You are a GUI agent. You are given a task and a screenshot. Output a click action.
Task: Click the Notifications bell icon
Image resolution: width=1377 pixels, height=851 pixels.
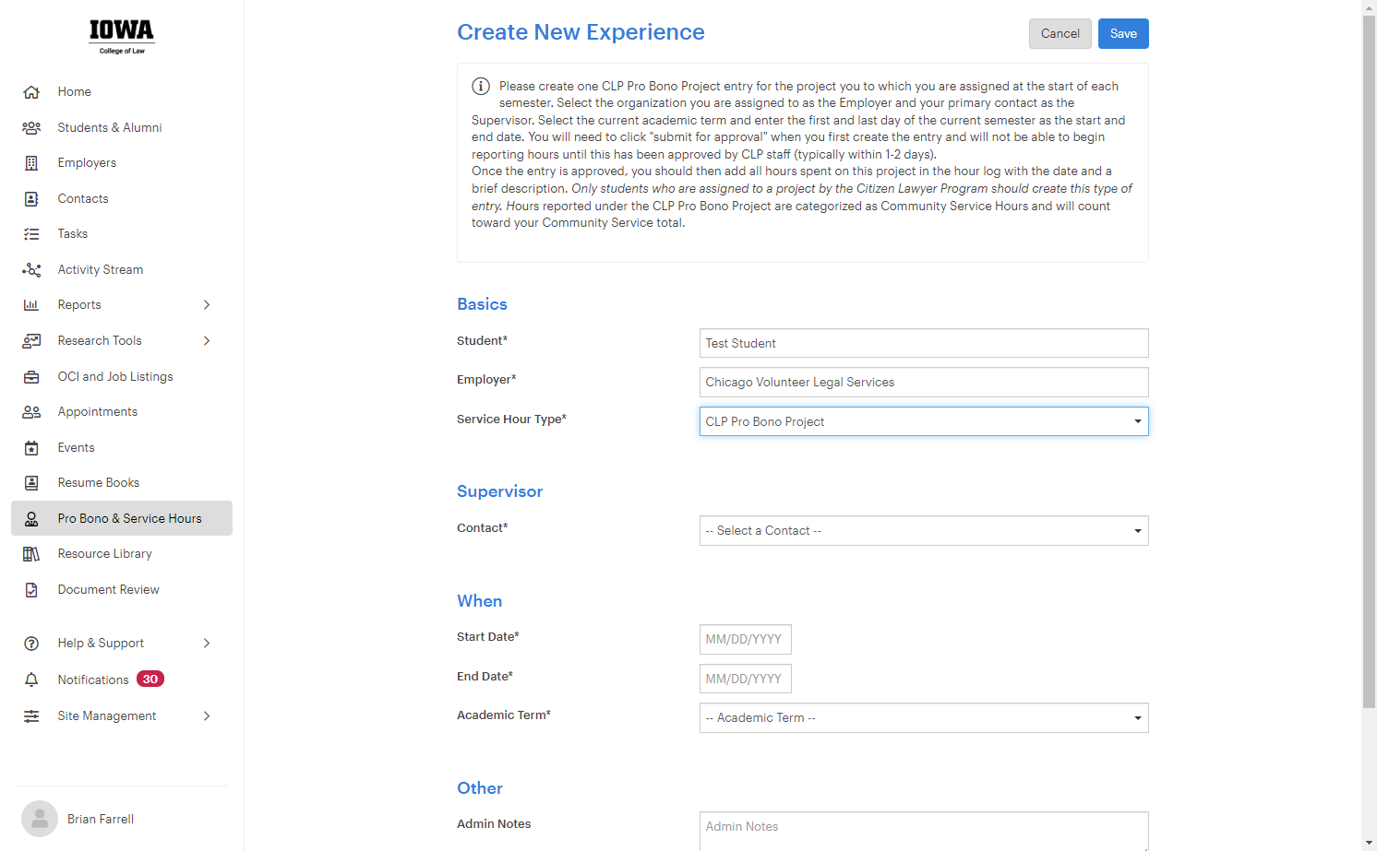click(x=31, y=680)
